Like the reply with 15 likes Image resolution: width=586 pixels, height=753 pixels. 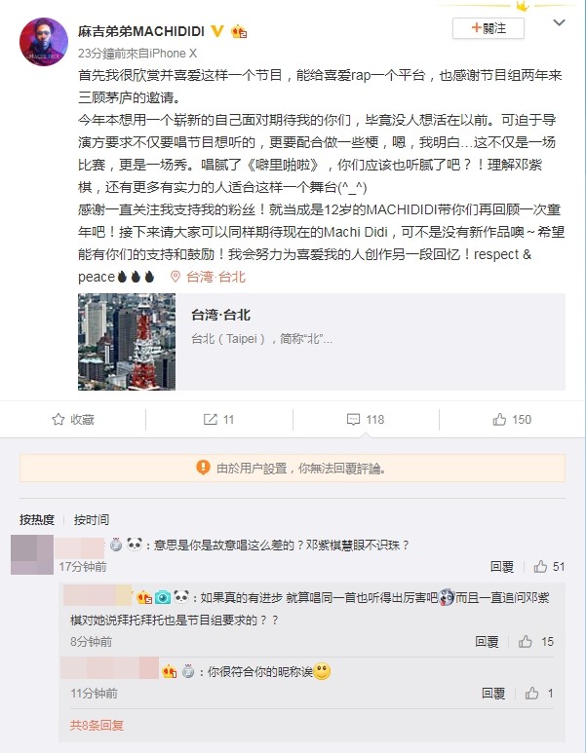[536, 642]
